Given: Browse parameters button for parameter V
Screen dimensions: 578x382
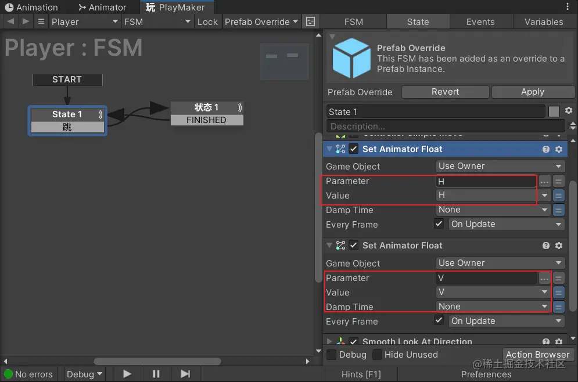Looking at the screenshot, I should click(544, 279).
